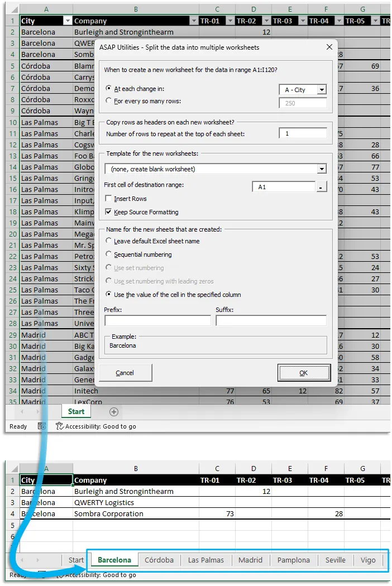The height and width of the screenshot is (586, 392).
Task: Click the Suffix input field
Action: [x=271, y=320]
